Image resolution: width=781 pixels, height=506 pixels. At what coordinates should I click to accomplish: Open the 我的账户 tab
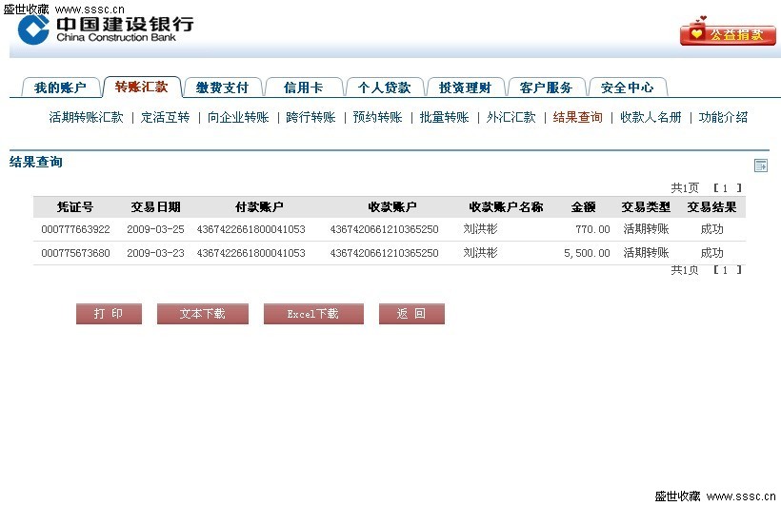(60, 88)
